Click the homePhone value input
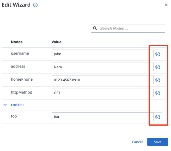 coord(103,80)
